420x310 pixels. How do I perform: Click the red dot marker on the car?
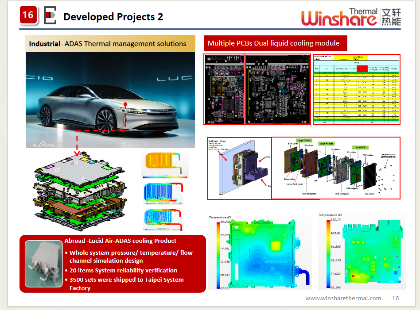coord(125,104)
